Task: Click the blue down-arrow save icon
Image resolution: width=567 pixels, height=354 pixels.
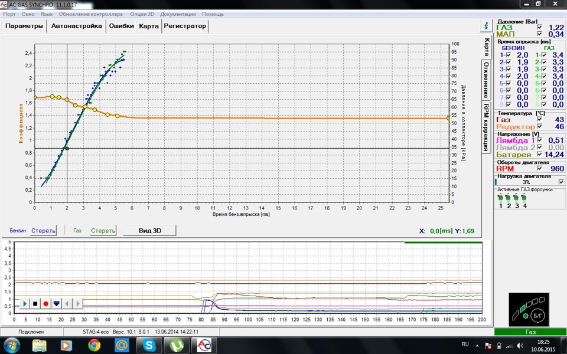Action: click(x=57, y=304)
